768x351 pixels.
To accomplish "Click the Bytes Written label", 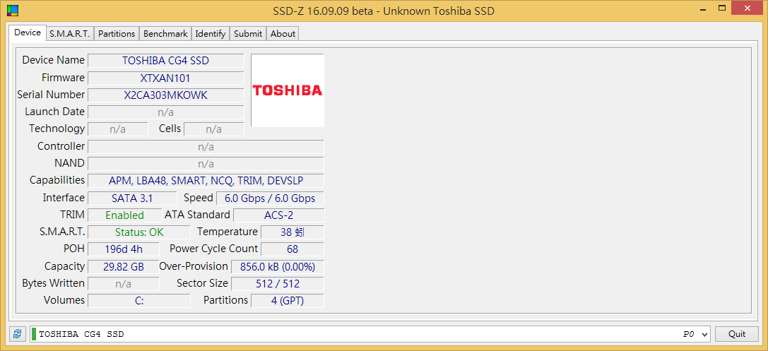I will coord(54,283).
